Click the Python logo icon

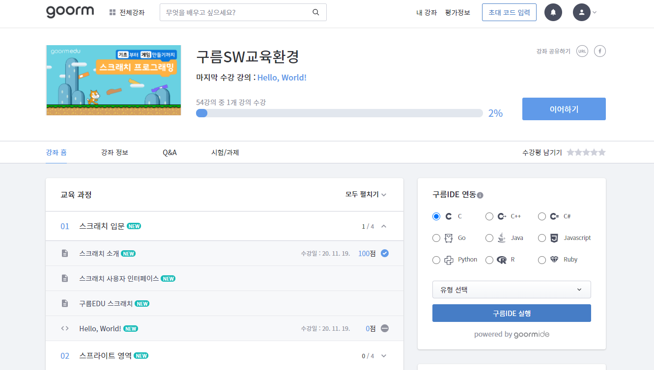pos(449,260)
